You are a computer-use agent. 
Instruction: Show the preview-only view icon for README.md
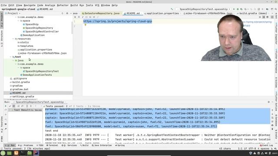(x=268, y=17)
